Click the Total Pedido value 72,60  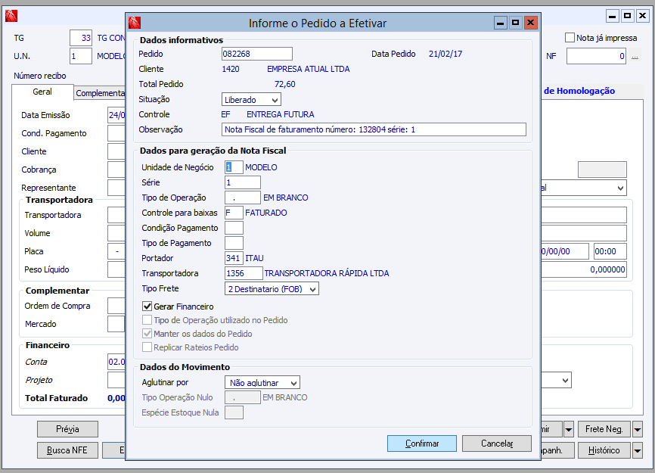pyautogui.click(x=285, y=84)
